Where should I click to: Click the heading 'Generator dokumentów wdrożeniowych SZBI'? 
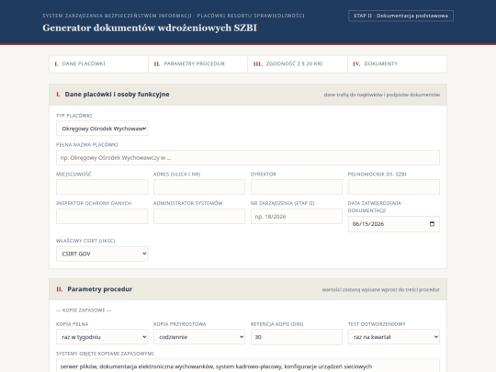click(x=150, y=28)
